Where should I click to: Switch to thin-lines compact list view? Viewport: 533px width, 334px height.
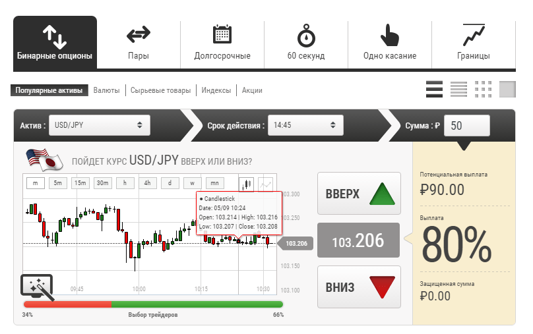point(458,90)
